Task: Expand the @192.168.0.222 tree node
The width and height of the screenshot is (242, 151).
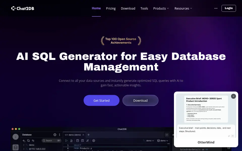Action: [24, 149]
